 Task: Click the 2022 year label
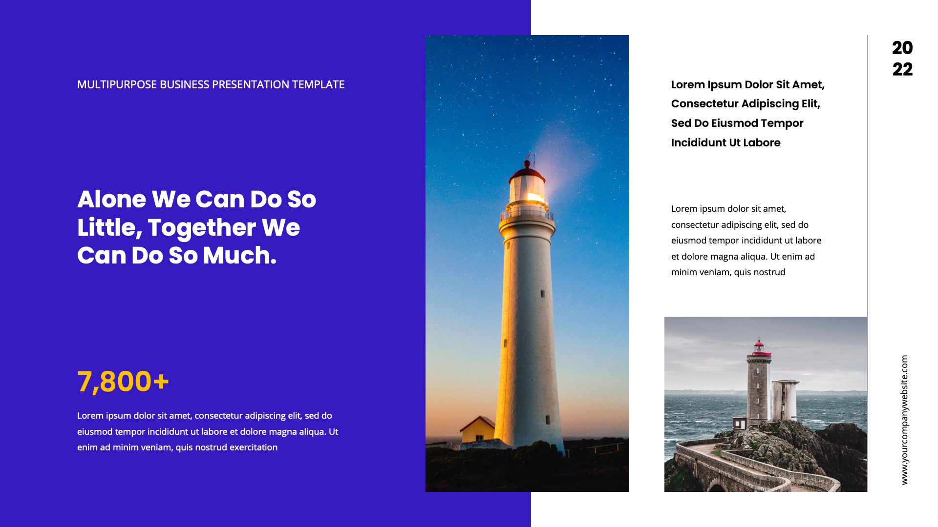pyautogui.click(x=902, y=59)
